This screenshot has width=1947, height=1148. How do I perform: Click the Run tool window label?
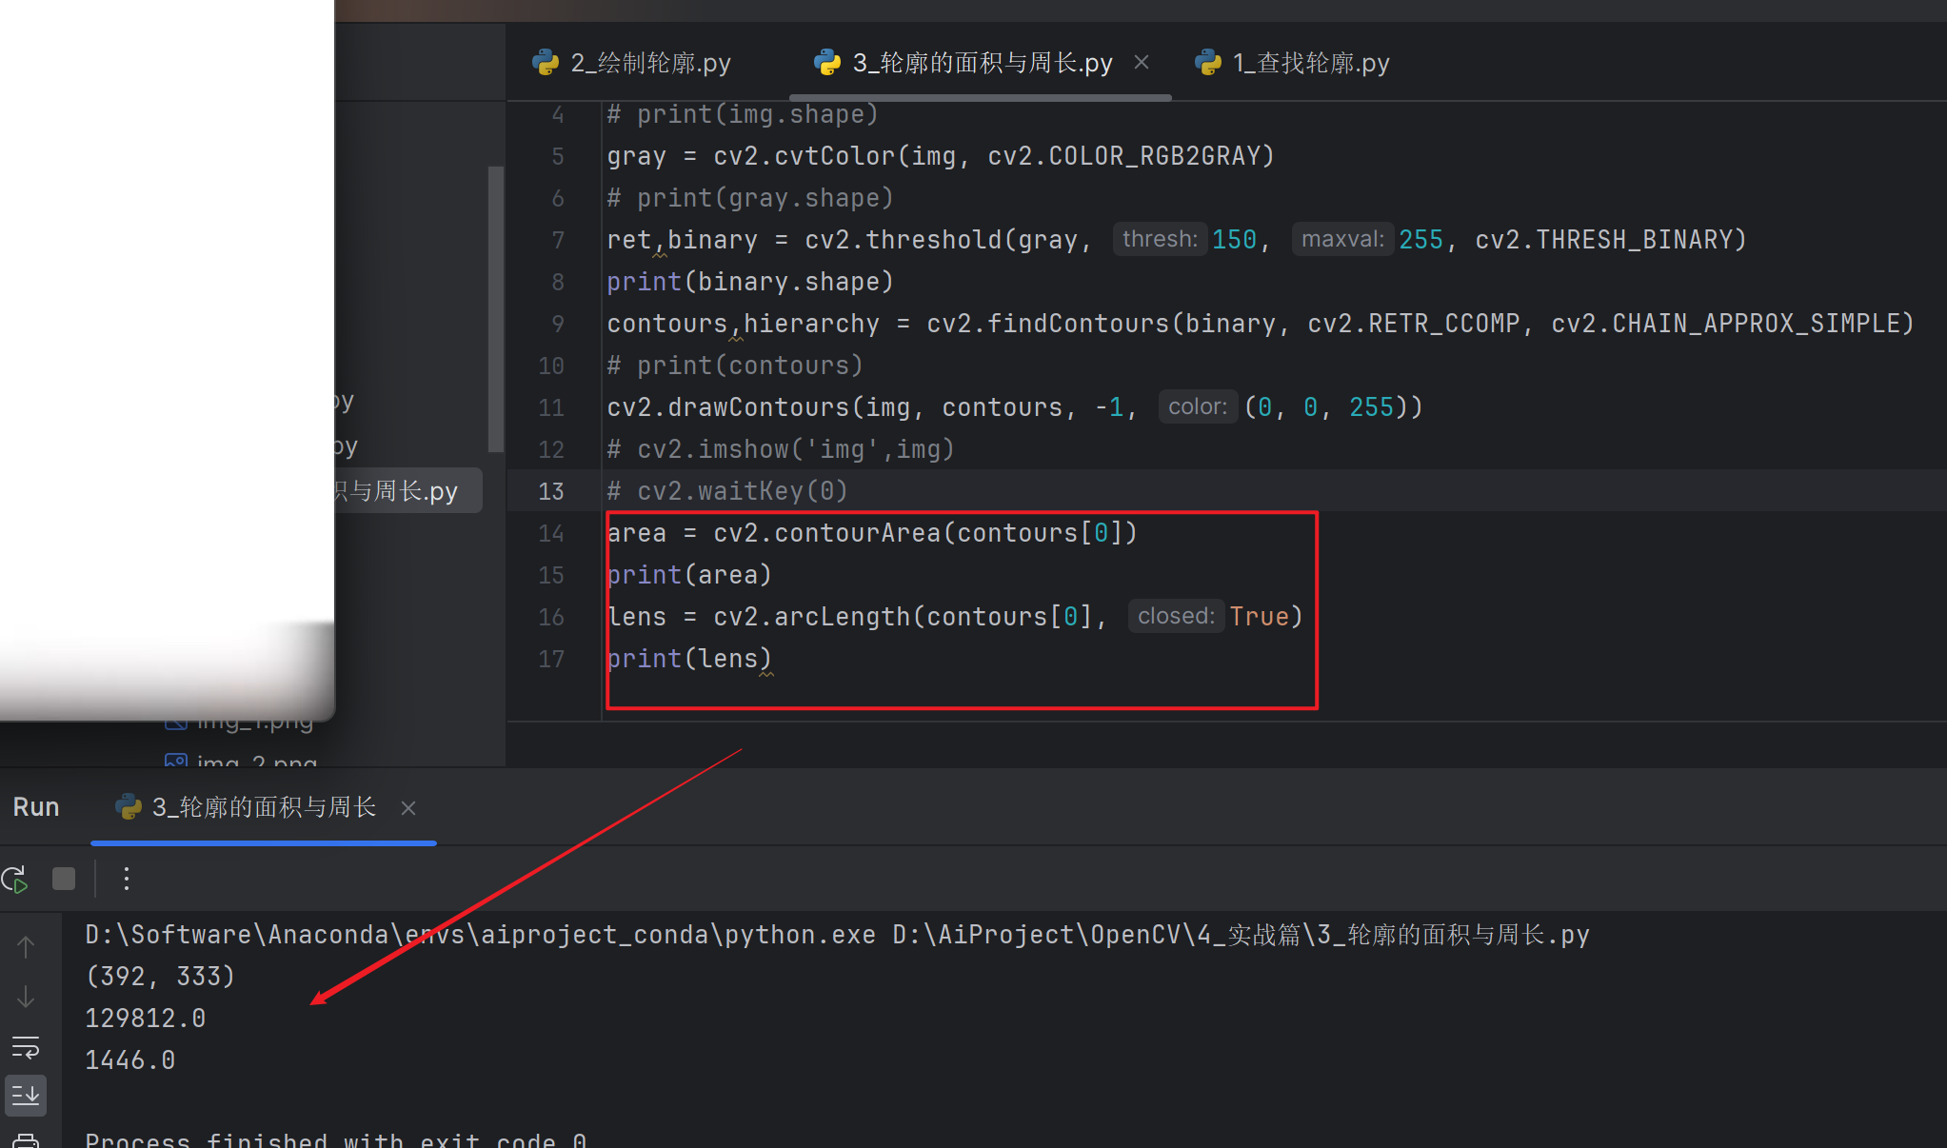pyautogui.click(x=36, y=807)
